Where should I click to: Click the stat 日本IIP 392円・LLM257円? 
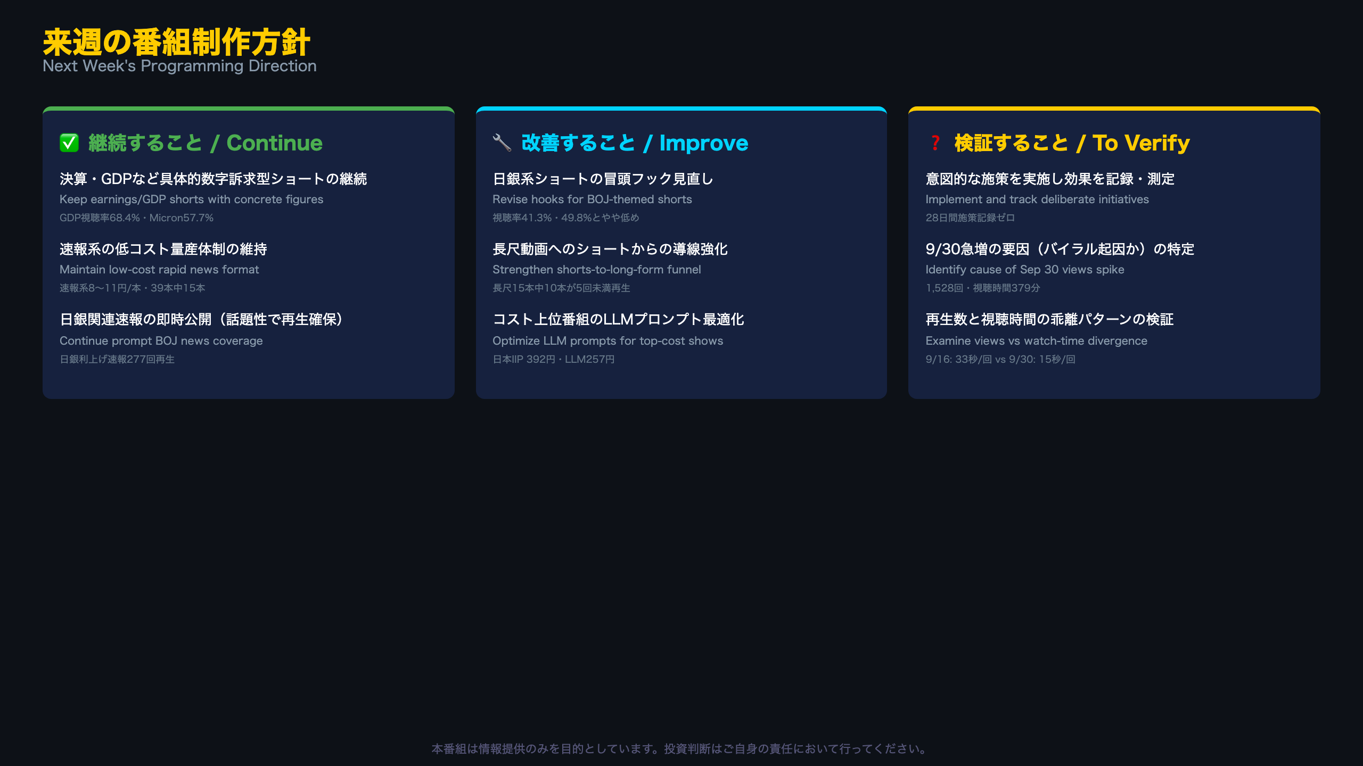pos(553,359)
